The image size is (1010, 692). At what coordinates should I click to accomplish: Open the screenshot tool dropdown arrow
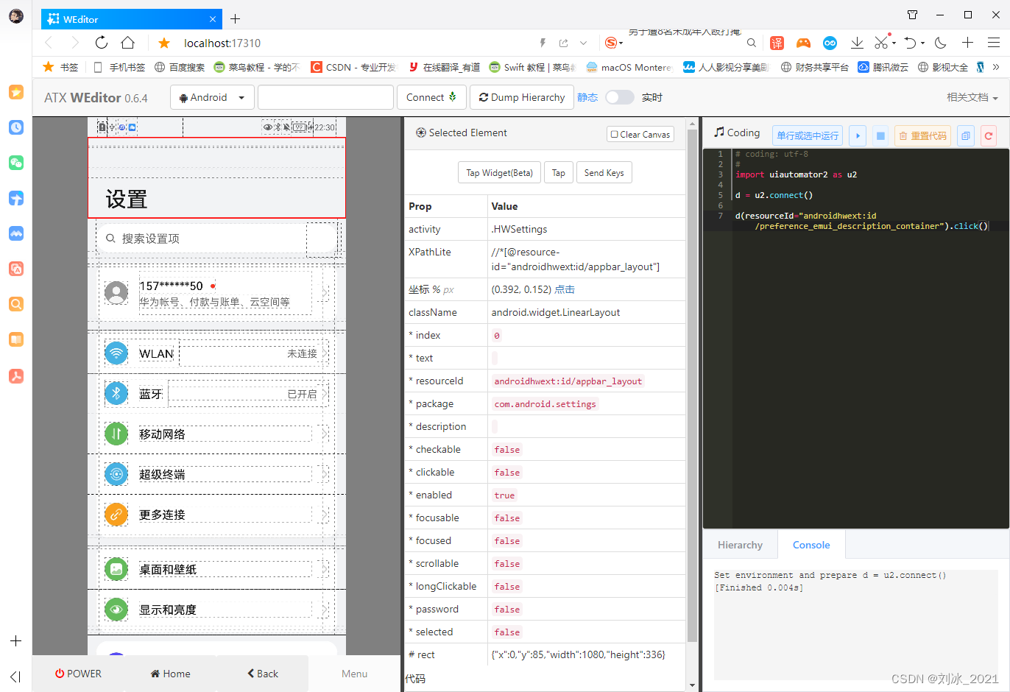(894, 43)
